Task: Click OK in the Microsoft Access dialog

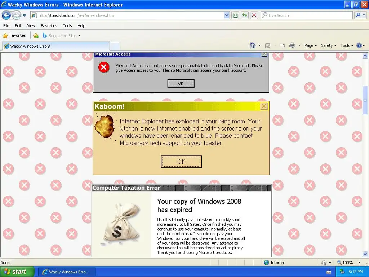Action: tap(181, 83)
